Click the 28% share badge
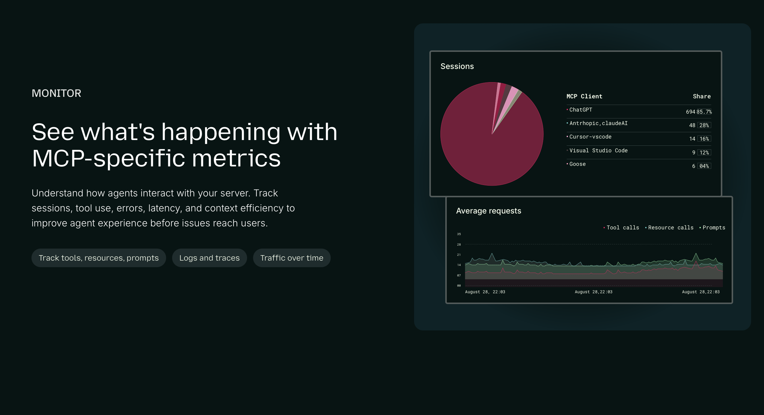Viewport: 764px width, 415px height. (x=704, y=125)
